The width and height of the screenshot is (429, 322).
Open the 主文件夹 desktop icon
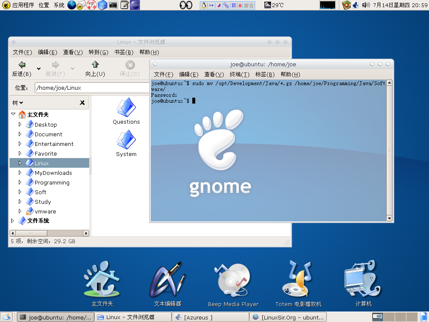coord(102,283)
